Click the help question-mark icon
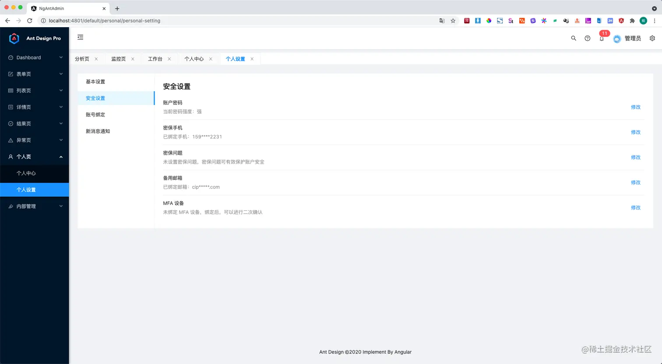Screen dimensions: 662x364 [588, 38]
